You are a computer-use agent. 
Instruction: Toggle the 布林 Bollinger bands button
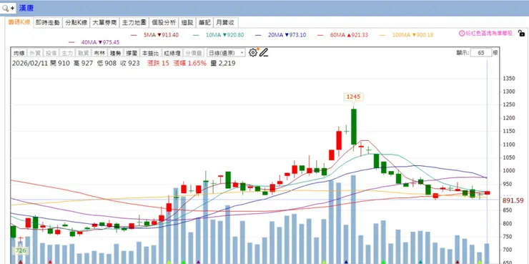[x=99, y=53]
